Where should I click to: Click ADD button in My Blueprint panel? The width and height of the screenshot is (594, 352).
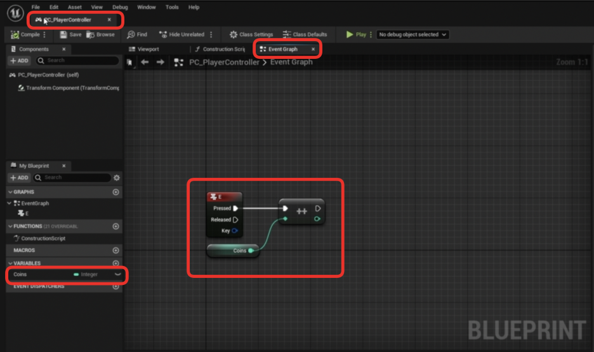19,177
